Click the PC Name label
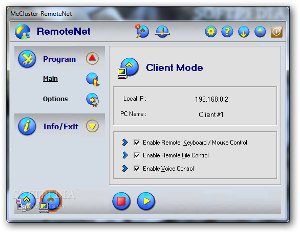The image size is (300, 233). click(x=133, y=114)
